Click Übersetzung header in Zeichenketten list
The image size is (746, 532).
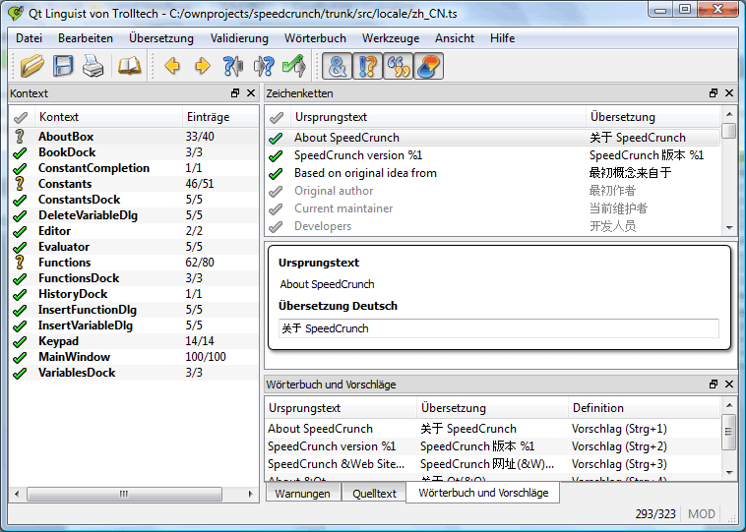653,117
